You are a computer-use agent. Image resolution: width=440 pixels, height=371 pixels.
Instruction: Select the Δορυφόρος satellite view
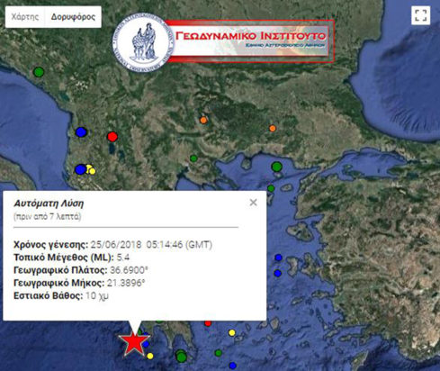pos(73,17)
